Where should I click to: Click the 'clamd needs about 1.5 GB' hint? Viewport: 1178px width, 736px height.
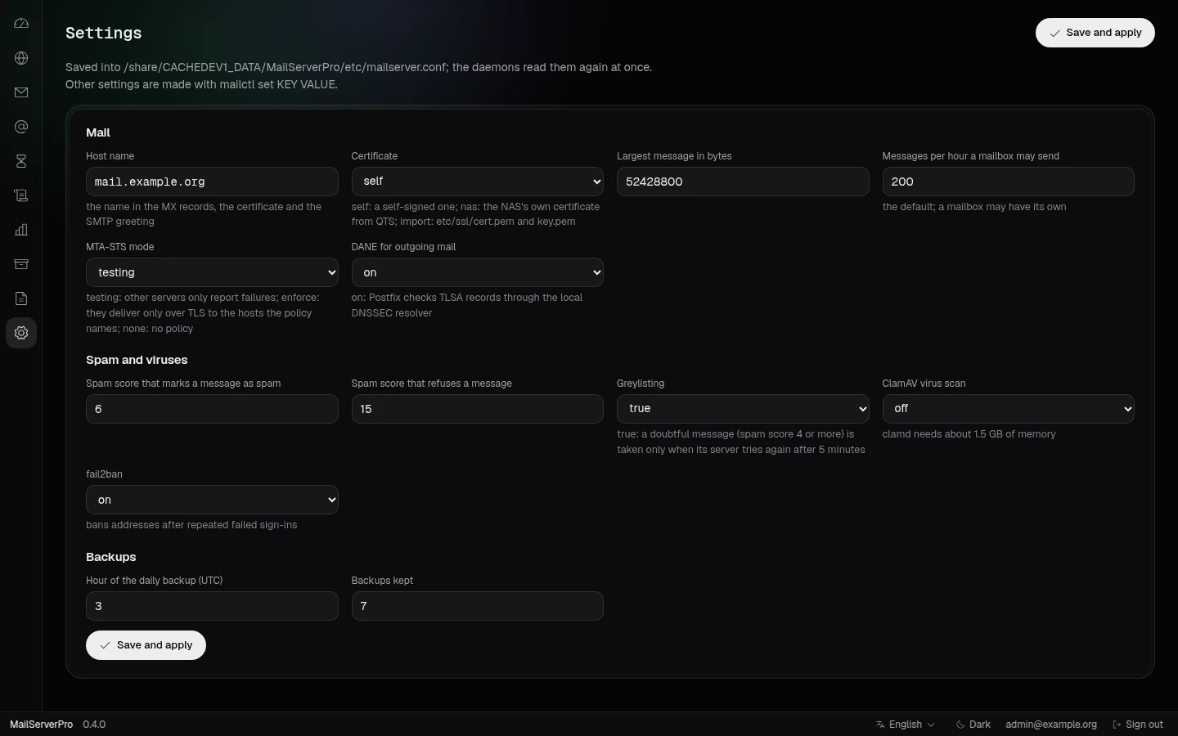coord(969,434)
